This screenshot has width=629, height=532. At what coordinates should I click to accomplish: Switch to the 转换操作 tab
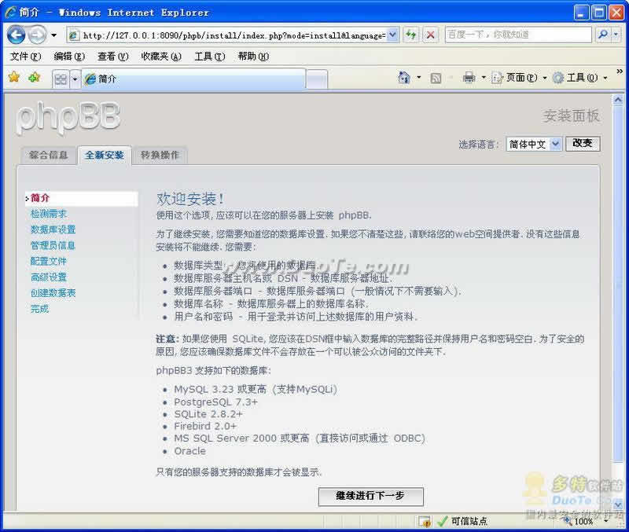(160, 155)
